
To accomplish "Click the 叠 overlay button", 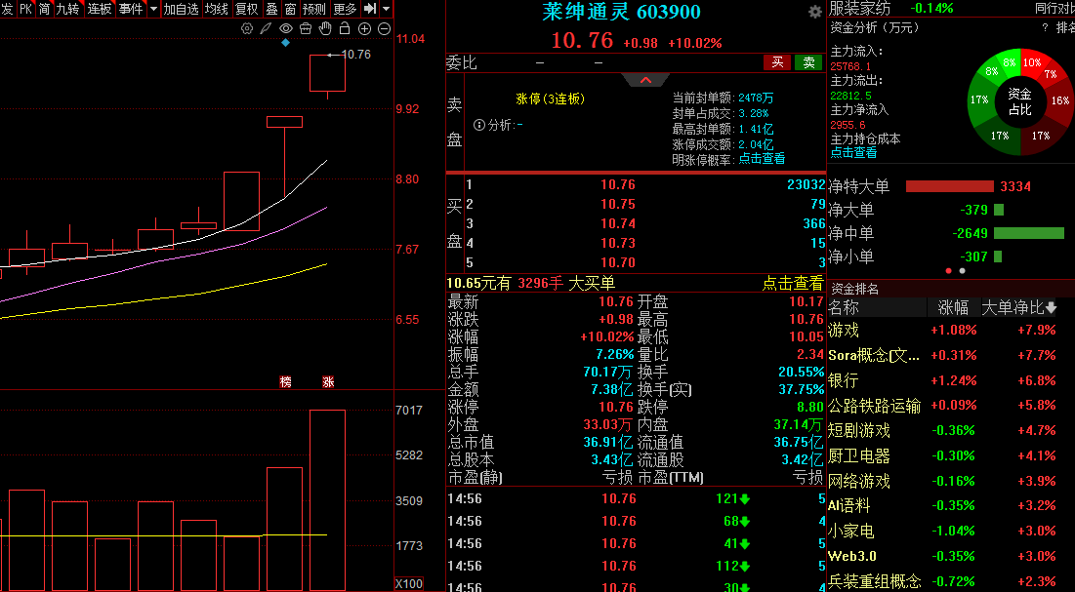I will 271,9.
